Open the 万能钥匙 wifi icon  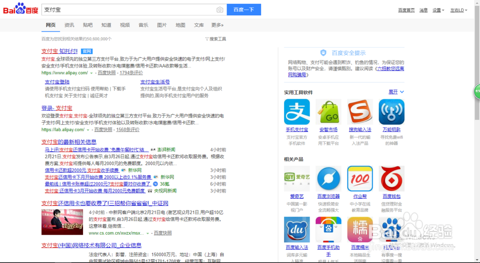391,112
